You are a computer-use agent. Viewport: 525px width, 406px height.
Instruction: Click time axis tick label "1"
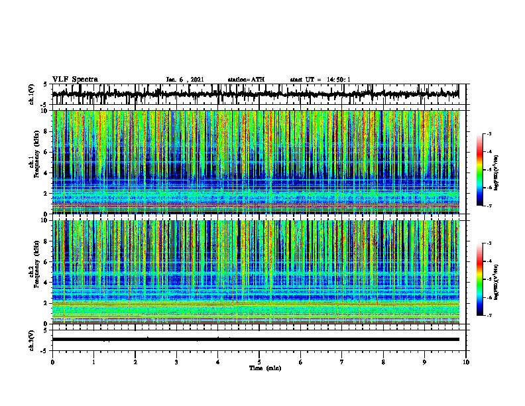93,362
